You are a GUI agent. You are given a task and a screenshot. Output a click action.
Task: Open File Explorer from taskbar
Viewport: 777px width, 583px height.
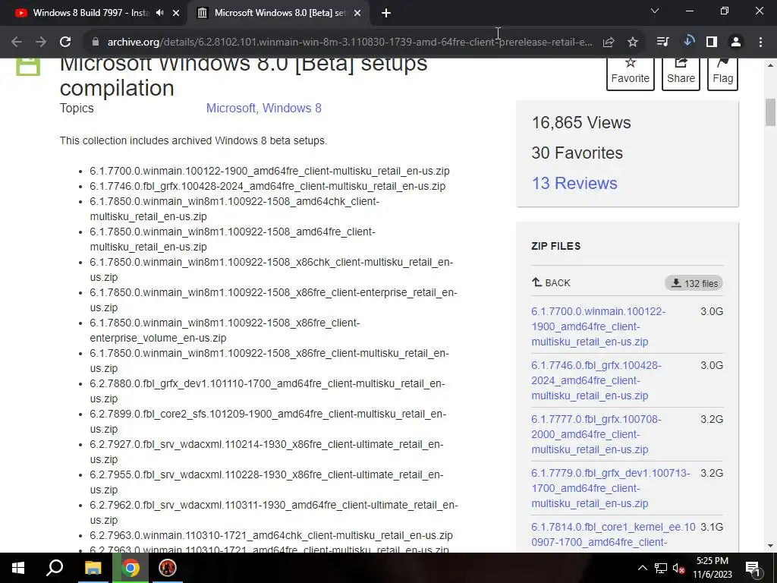[93, 568]
